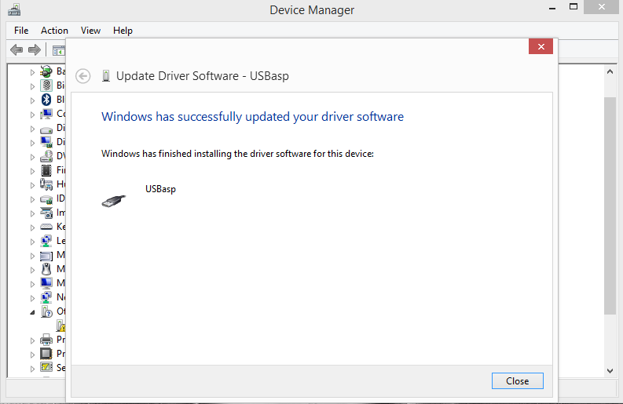Expand the DVD/CD-ROM drives node
623x404 pixels.
[x=32, y=157]
